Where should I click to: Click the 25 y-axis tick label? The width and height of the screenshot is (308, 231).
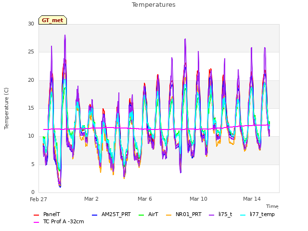31,52
